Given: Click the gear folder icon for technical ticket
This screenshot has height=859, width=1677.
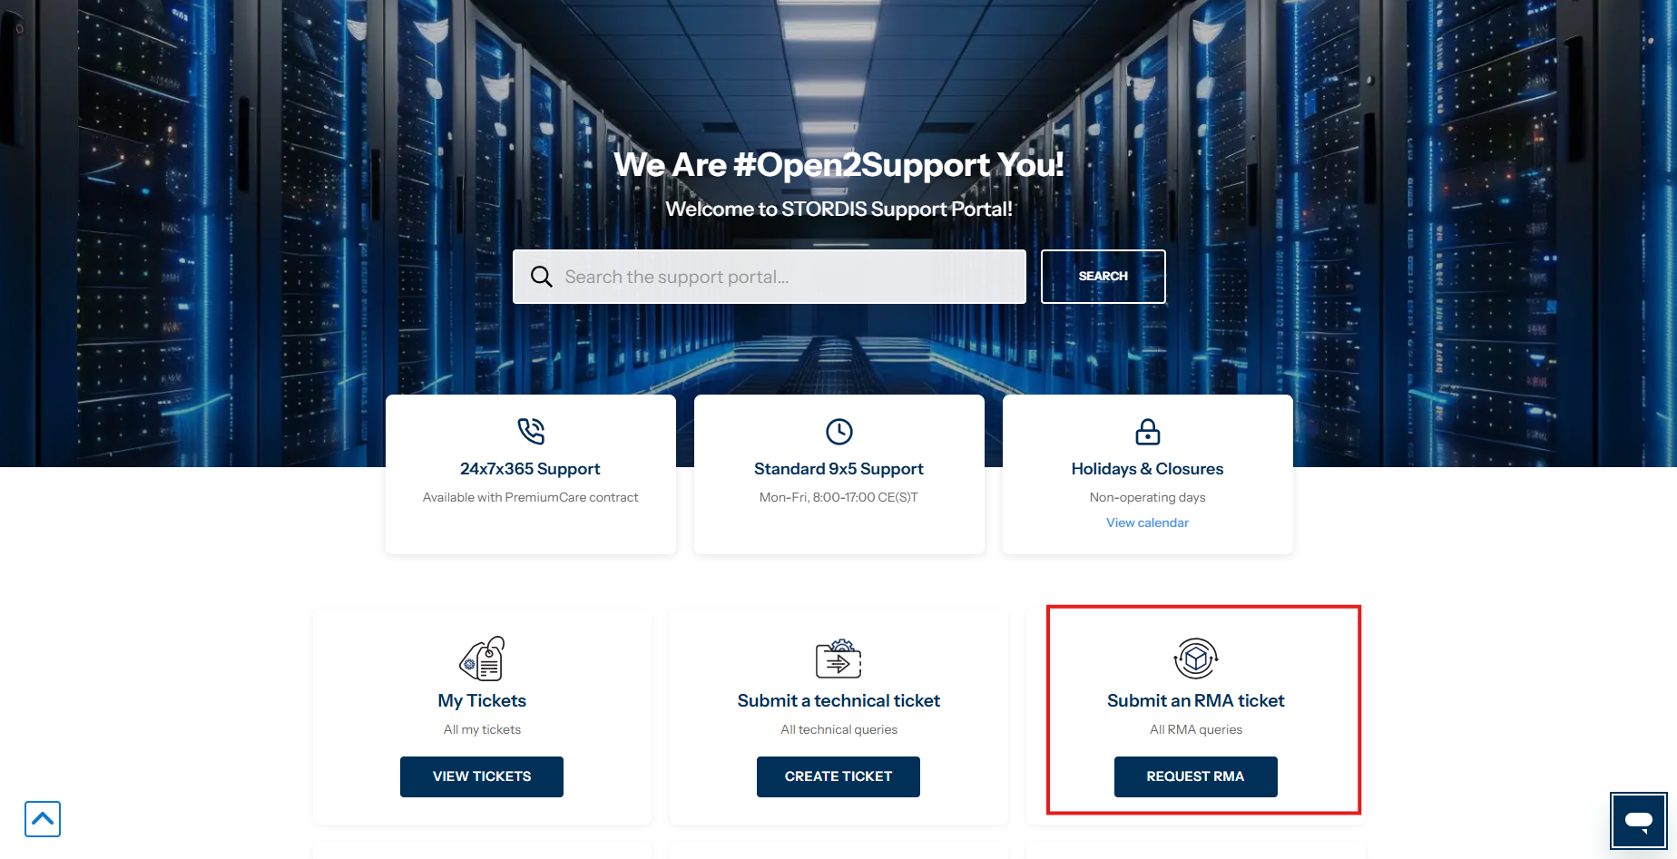Looking at the screenshot, I should click(838, 659).
